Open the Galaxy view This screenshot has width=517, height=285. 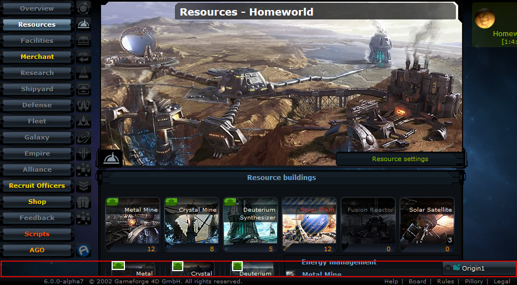(x=37, y=137)
